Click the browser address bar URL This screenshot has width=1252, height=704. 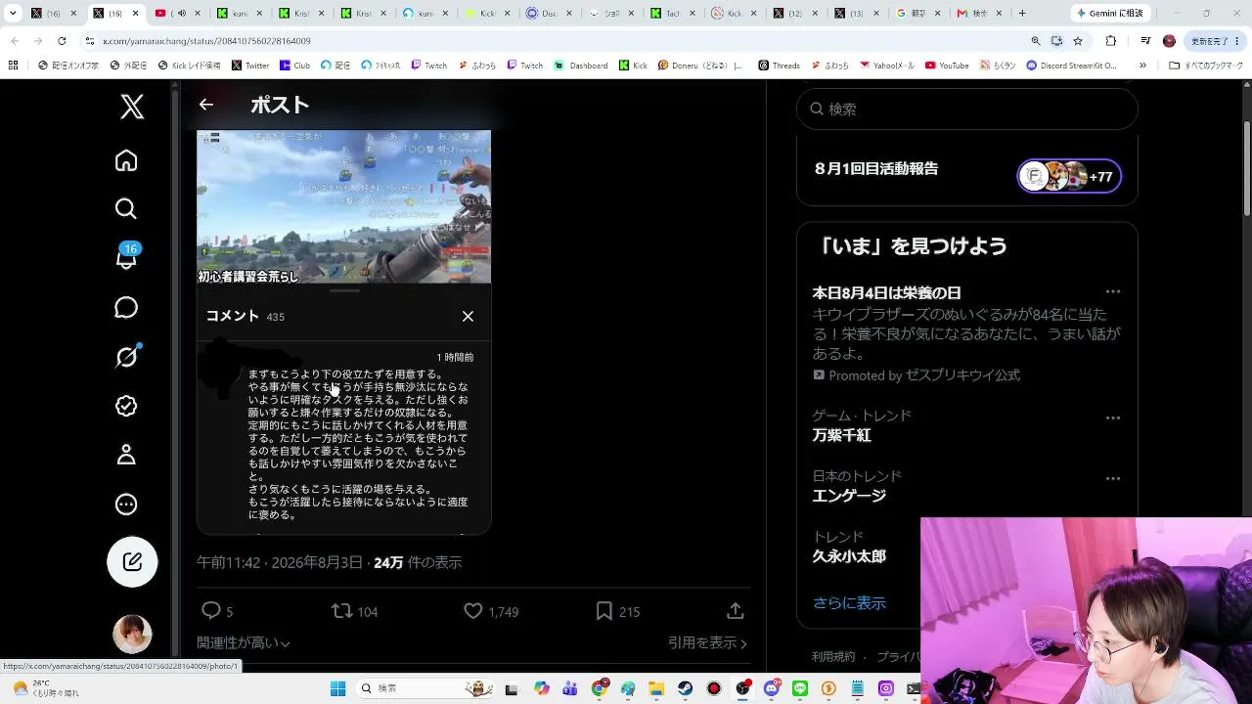click(207, 41)
